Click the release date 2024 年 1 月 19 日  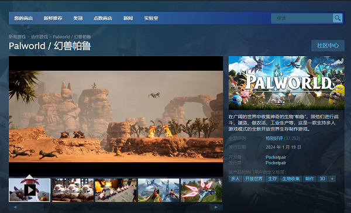[x=283, y=147]
